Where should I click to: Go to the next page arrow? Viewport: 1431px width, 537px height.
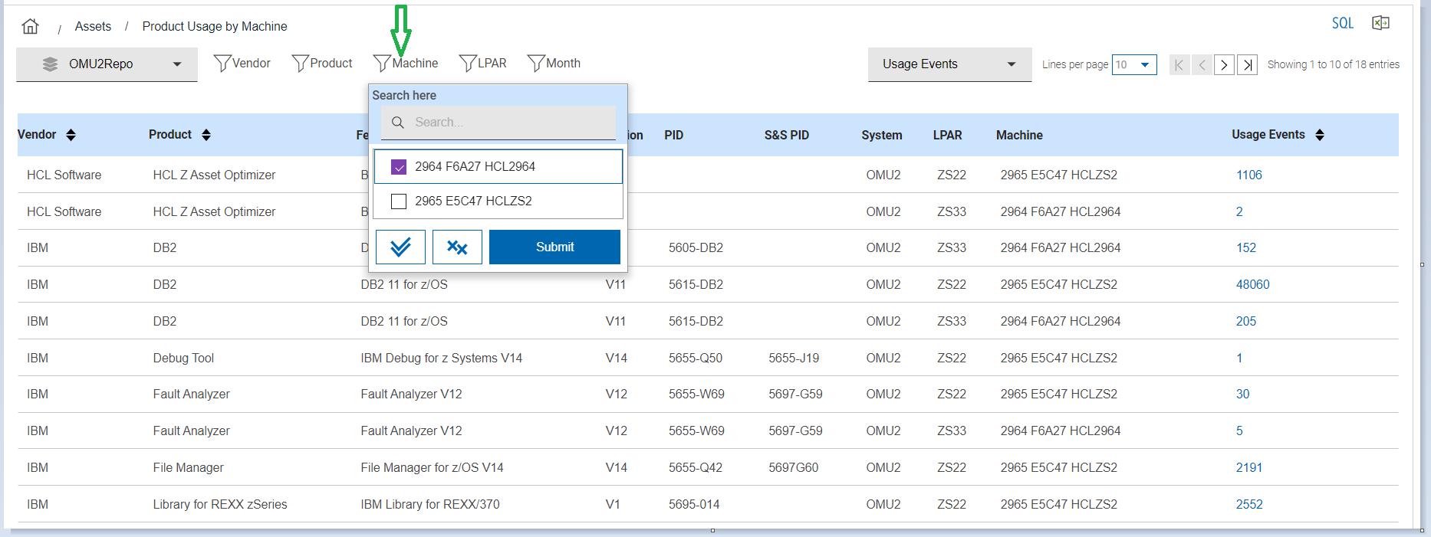point(1225,65)
